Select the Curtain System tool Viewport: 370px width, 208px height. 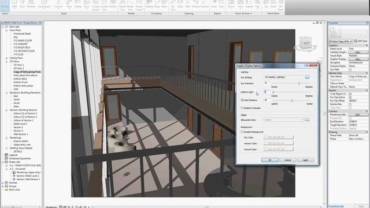tap(95, 5)
